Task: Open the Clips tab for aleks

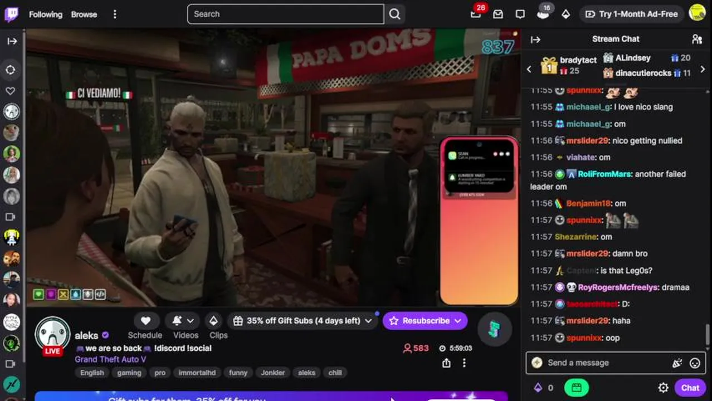Action: tap(218, 335)
